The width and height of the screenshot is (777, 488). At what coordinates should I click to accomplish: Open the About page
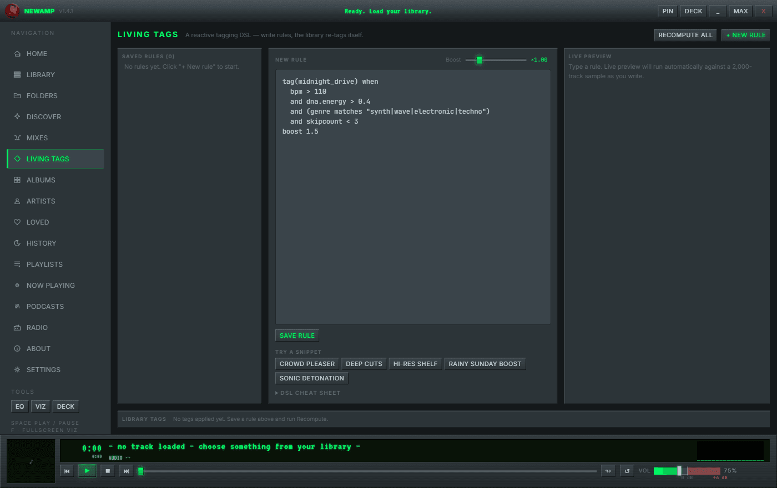pos(55,349)
